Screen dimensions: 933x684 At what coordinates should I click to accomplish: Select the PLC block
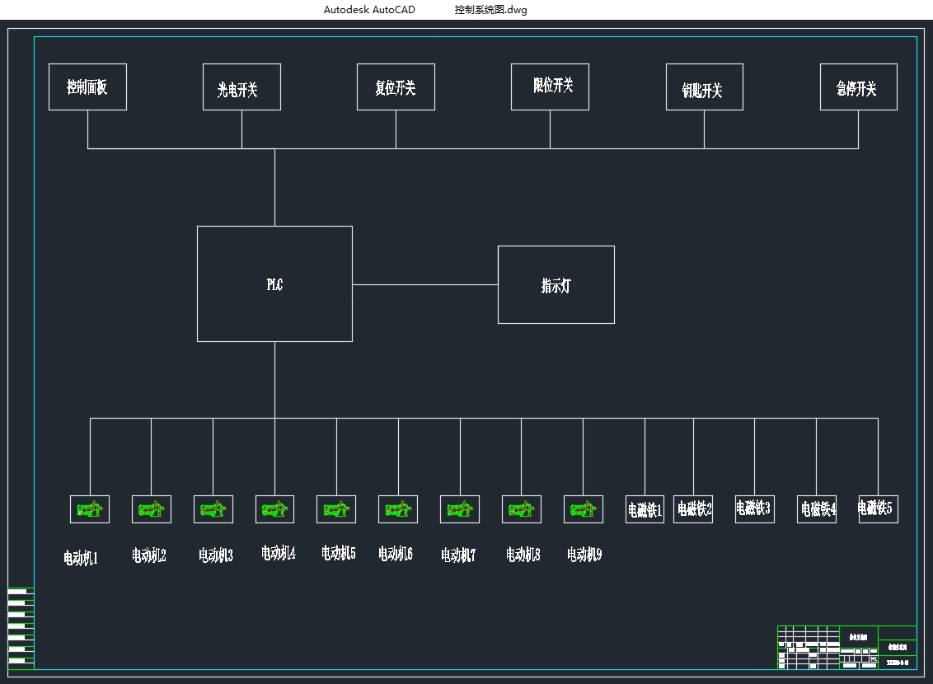274,283
